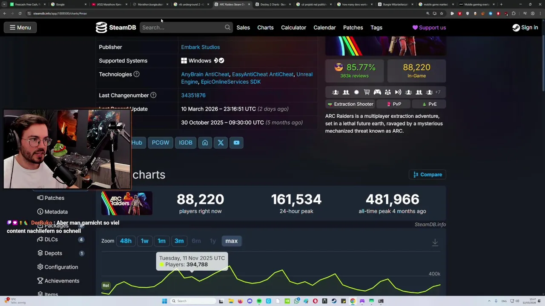Set chart zoom to 1w
The width and height of the screenshot is (545, 306).
tap(145, 241)
